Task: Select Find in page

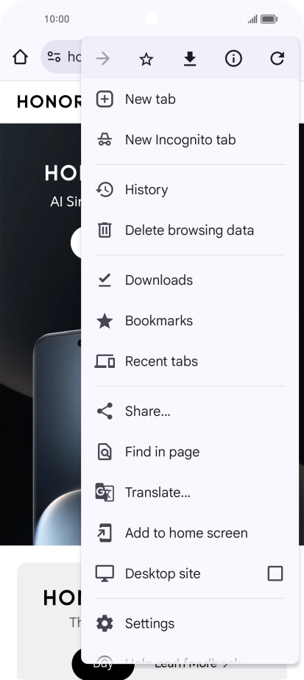Action: pos(190,452)
